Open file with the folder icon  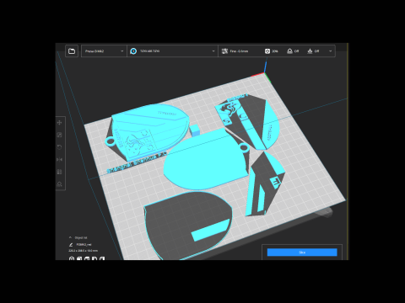pos(72,51)
